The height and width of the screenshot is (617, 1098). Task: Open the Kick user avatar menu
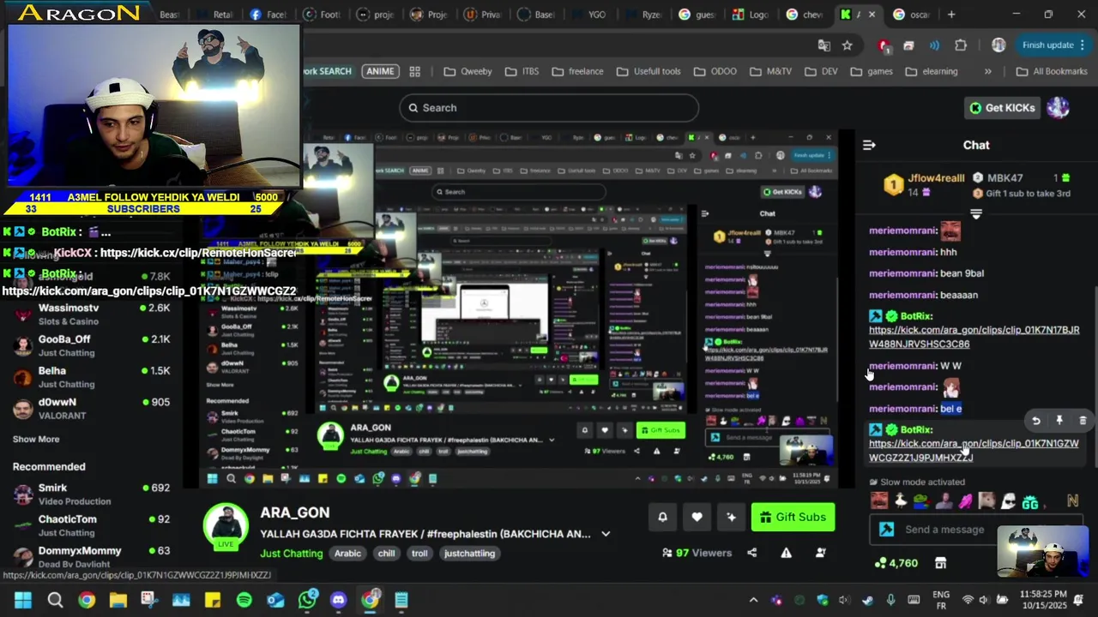coord(1058,107)
